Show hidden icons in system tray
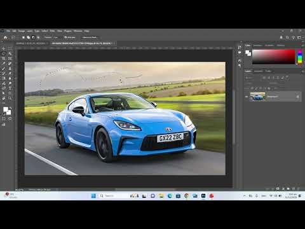Image resolution: width=305 pixels, height=229 pixels. pos(244,196)
